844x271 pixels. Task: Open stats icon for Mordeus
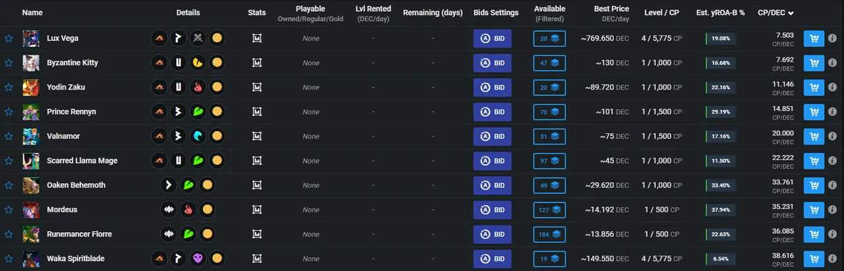(x=257, y=210)
